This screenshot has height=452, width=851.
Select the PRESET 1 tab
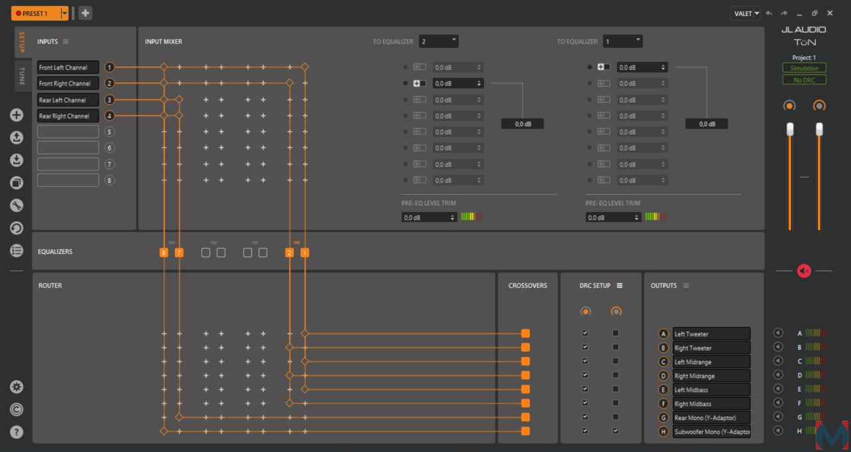click(36, 13)
